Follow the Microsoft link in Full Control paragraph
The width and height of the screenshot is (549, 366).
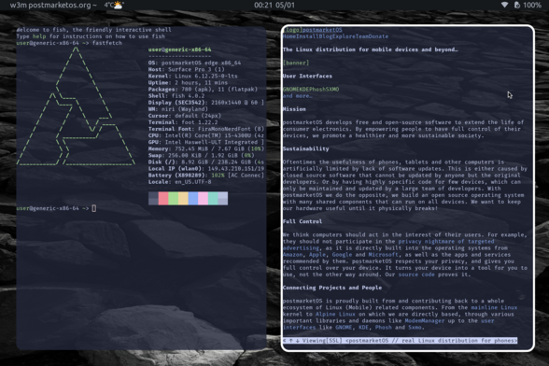(x=384, y=255)
